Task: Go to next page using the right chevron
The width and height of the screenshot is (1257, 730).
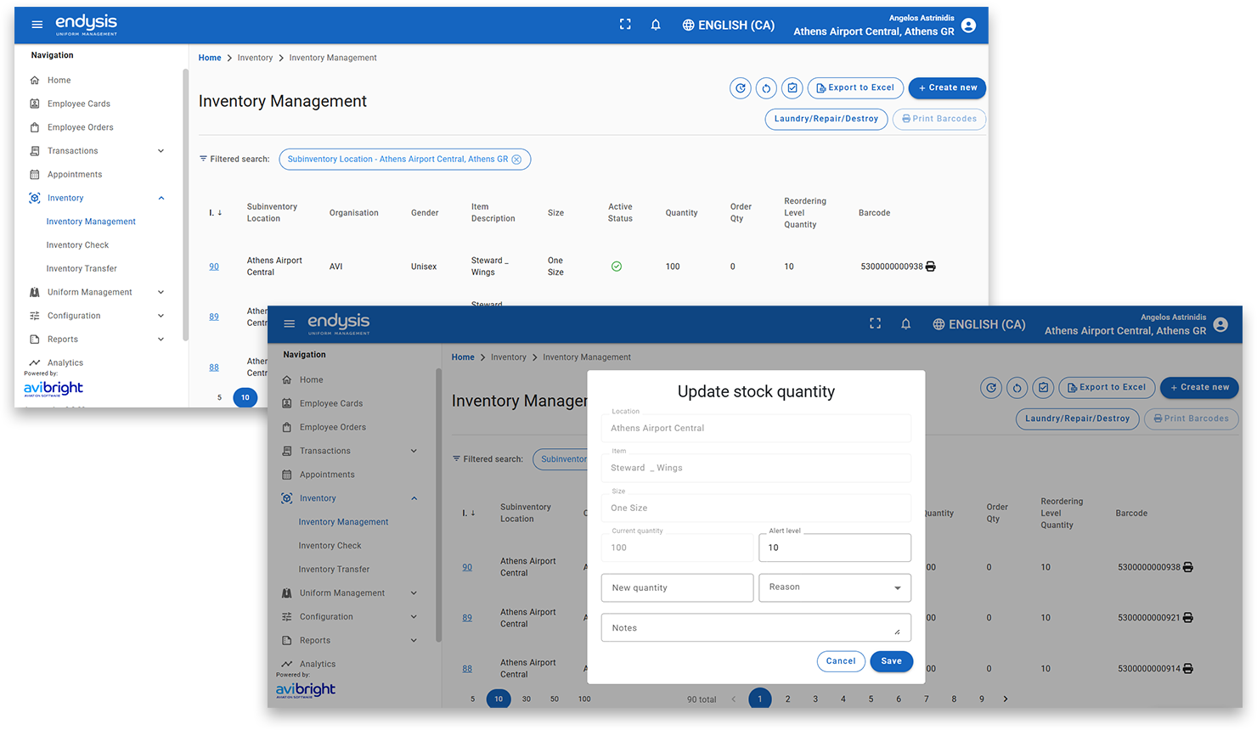Action: 1006,699
